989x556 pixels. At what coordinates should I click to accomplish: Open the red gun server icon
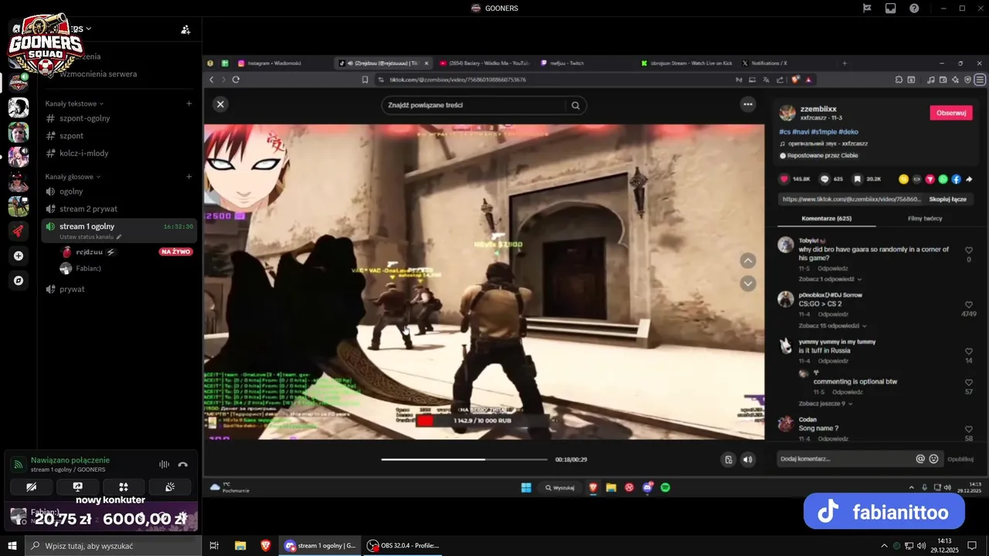(19, 230)
